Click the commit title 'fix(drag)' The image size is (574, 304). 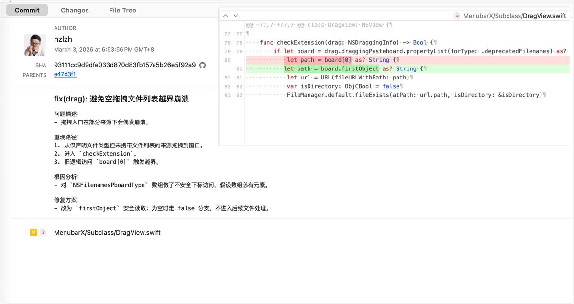121,99
